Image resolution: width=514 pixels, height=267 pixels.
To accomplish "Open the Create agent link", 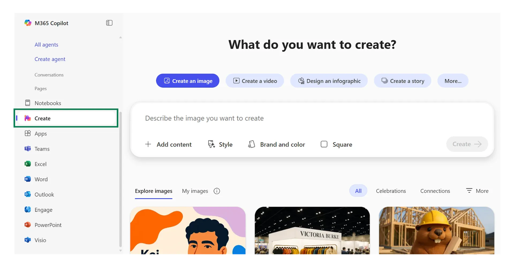I will 50,59.
